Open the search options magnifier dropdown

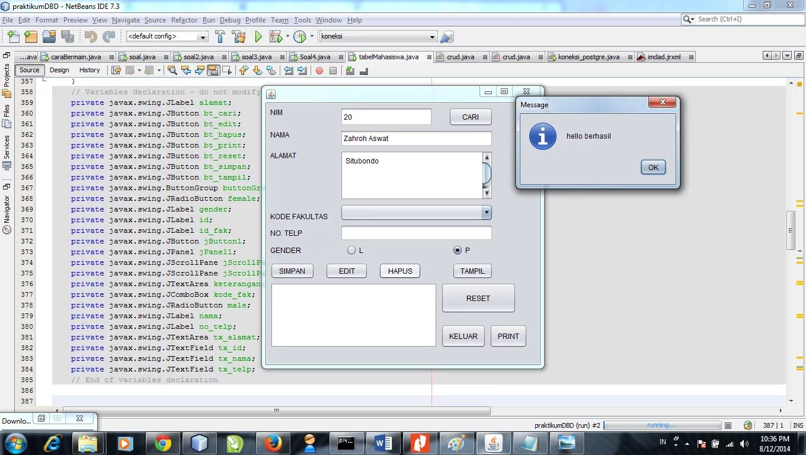click(689, 19)
